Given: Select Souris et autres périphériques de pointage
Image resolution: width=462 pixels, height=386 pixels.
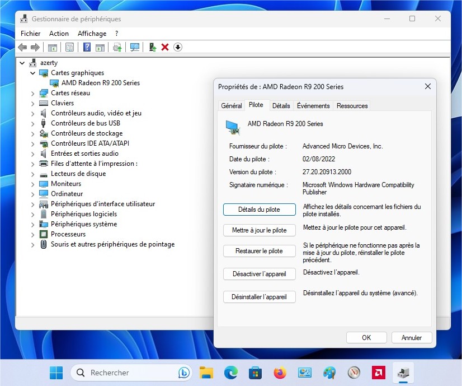Looking at the screenshot, I should pos(112,244).
